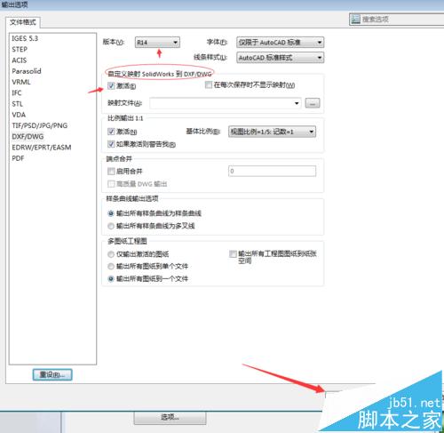Viewport: 444px width, 433px height.
Task: Enable endpoint merge 启用合并 checkbox
Action: pyautogui.click(x=111, y=172)
